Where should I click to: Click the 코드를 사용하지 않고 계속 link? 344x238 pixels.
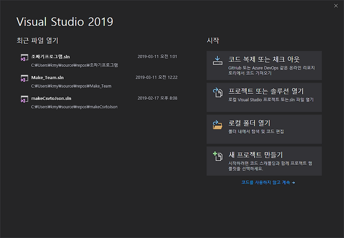(x=268, y=182)
